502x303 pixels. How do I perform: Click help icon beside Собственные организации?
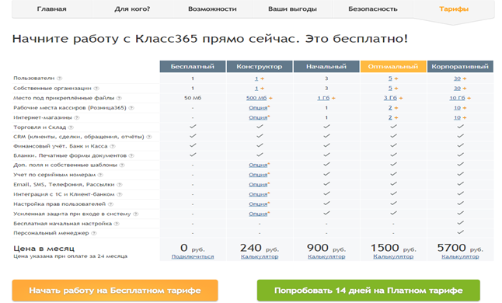pos(96,88)
